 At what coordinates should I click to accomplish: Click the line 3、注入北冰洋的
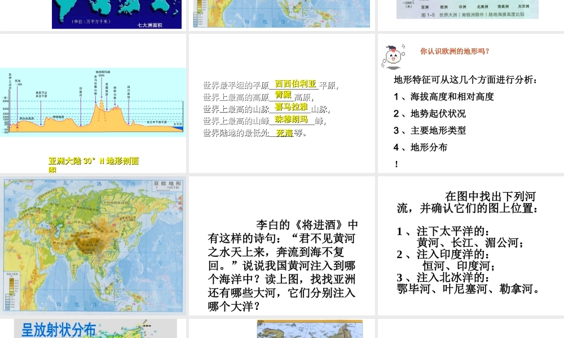pos(443,277)
